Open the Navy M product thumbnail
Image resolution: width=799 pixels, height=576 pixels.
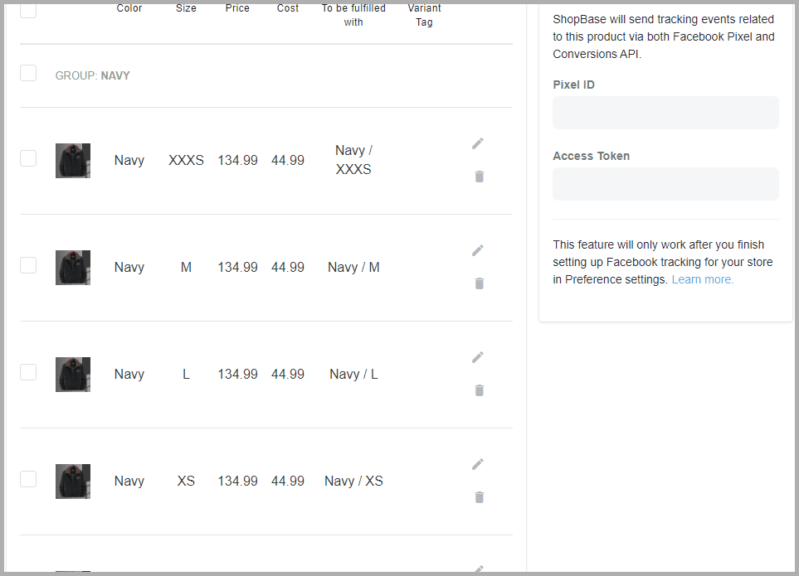coord(73,268)
